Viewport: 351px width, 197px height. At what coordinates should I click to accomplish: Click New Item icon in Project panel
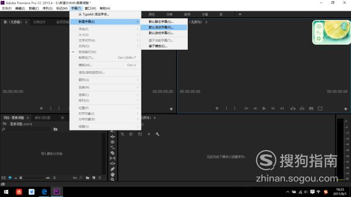click(93, 178)
